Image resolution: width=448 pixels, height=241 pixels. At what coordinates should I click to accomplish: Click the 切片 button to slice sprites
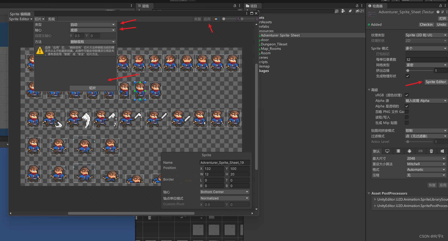point(93,88)
